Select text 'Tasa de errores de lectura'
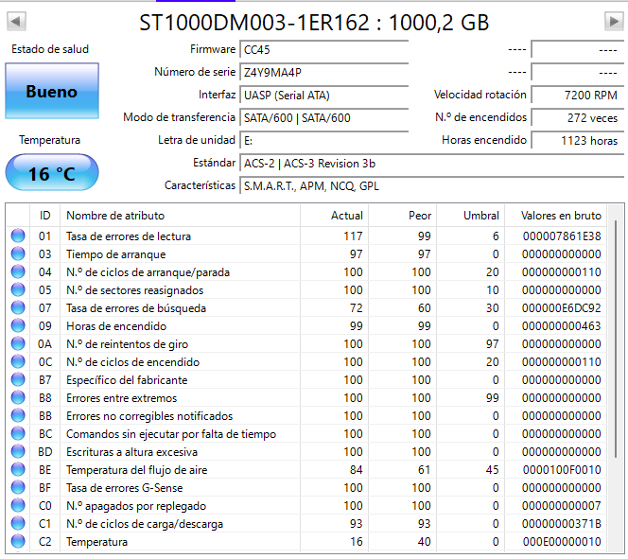 [129, 236]
